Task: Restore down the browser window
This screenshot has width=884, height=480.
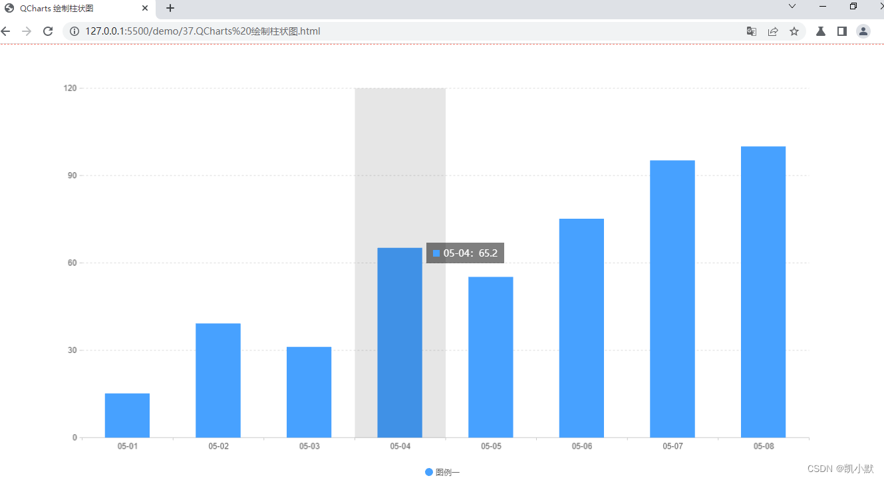Action: click(853, 6)
